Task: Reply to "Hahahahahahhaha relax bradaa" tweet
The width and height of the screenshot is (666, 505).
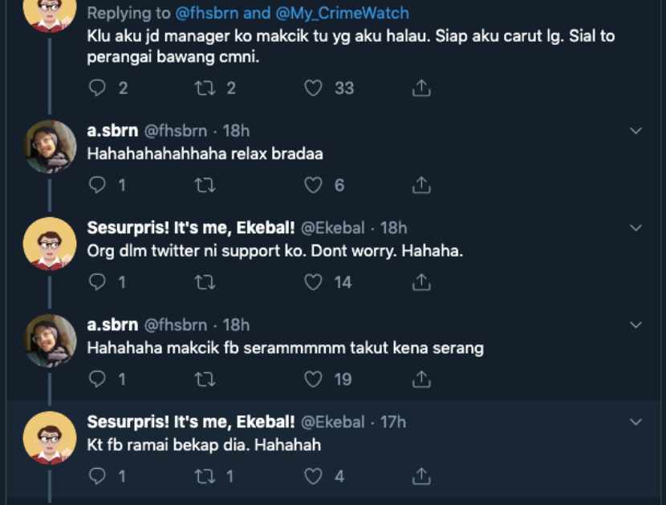Action: pyautogui.click(x=97, y=185)
